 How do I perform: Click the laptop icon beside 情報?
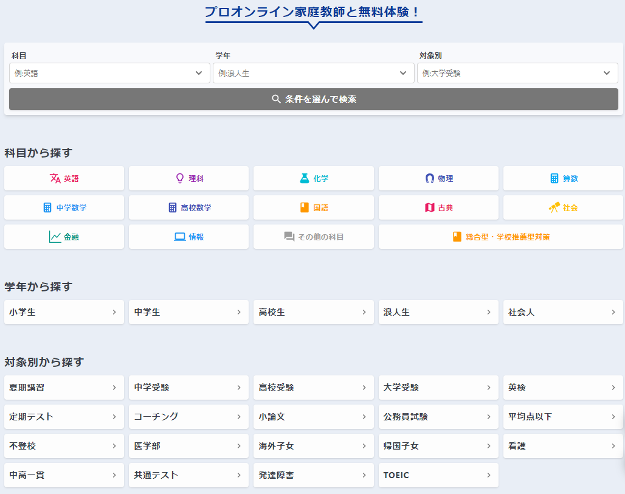point(180,237)
